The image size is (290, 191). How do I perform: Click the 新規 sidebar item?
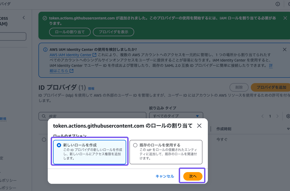coord(3,119)
